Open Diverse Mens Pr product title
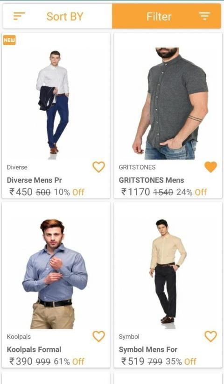 34,180
